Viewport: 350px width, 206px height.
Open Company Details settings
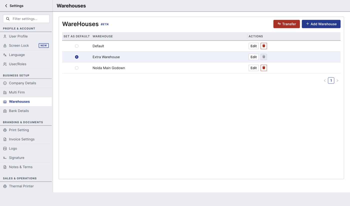26,83
